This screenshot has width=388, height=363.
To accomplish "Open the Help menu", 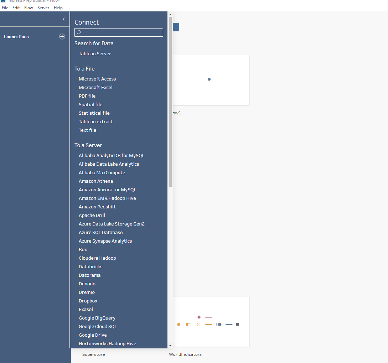I will pyautogui.click(x=58, y=8).
